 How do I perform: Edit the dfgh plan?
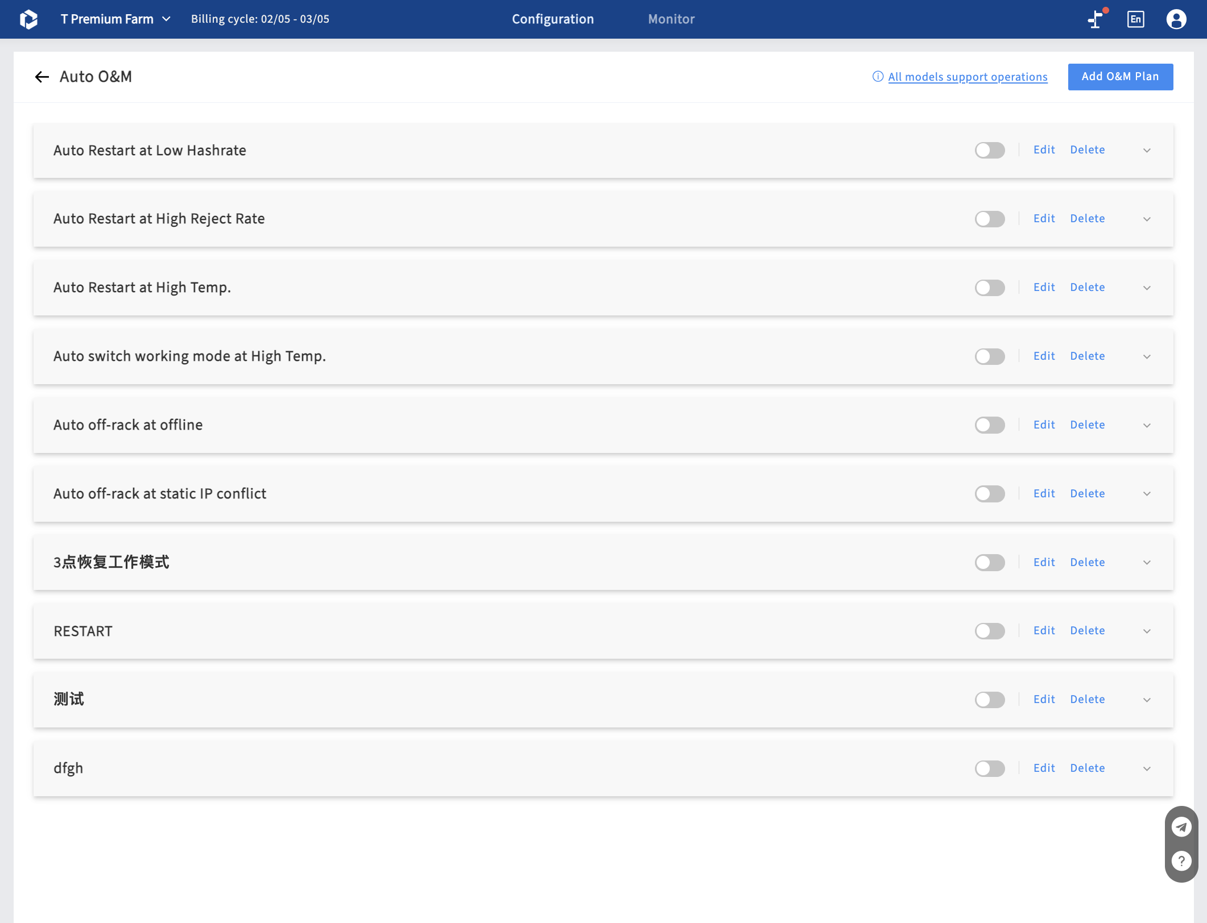point(1044,768)
